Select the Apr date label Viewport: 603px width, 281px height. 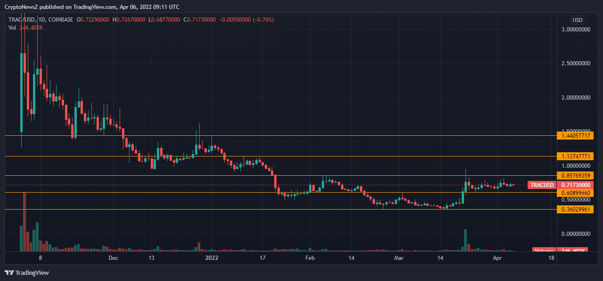tap(497, 258)
